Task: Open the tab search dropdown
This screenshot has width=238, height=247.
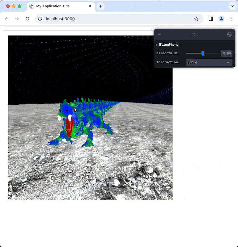Action: pyautogui.click(x=232, y=6)
